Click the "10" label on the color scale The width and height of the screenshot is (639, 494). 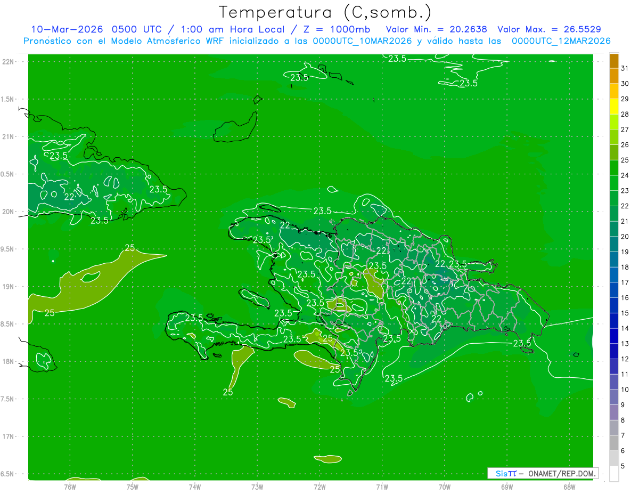tap(625, 390)
